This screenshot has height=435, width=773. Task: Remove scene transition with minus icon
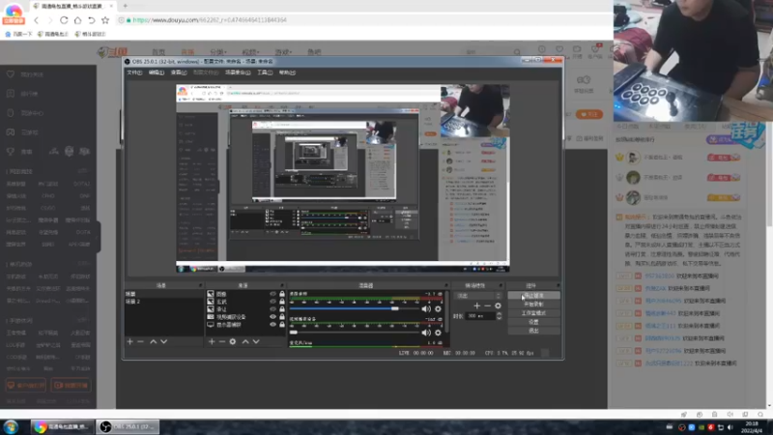click(488, 305)
